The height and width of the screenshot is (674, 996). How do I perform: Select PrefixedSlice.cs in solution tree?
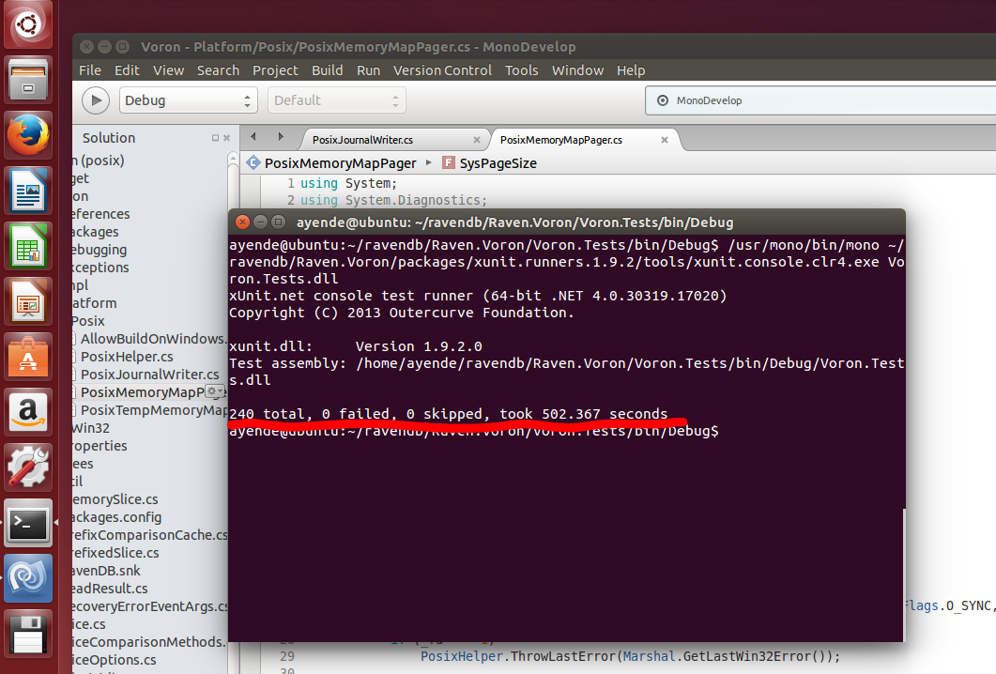[x=115, y=553]
